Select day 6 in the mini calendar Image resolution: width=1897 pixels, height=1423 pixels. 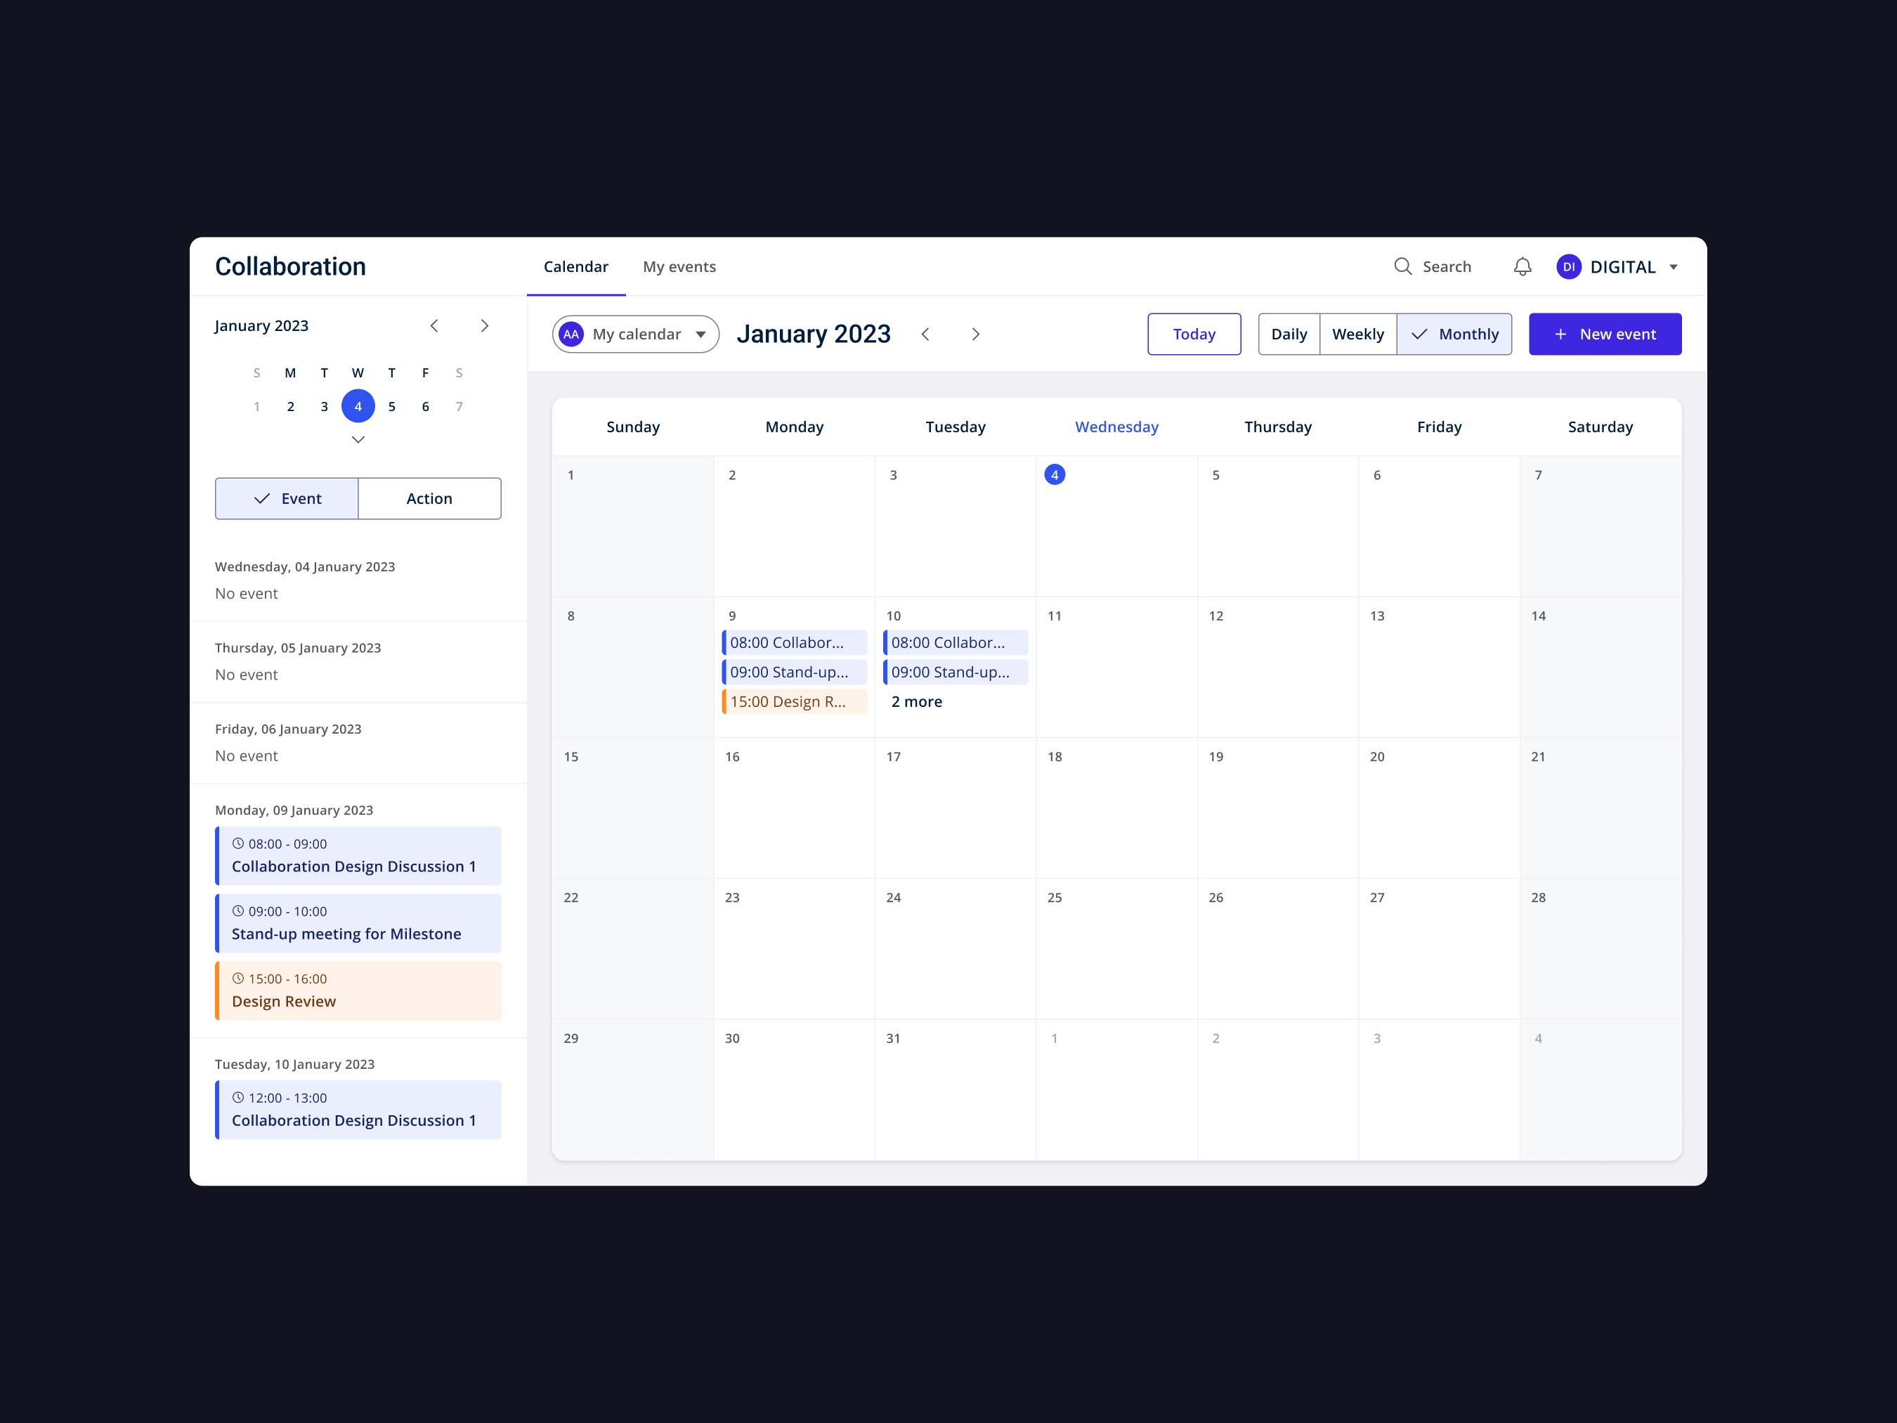click(x=425, y=407)
